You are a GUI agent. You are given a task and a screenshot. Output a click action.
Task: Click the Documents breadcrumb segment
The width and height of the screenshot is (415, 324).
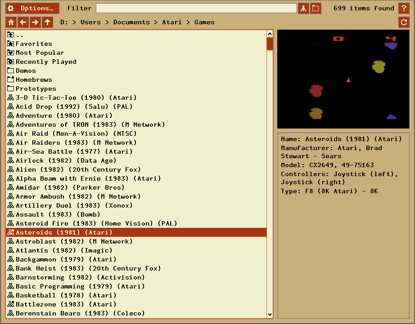(131, 22)
